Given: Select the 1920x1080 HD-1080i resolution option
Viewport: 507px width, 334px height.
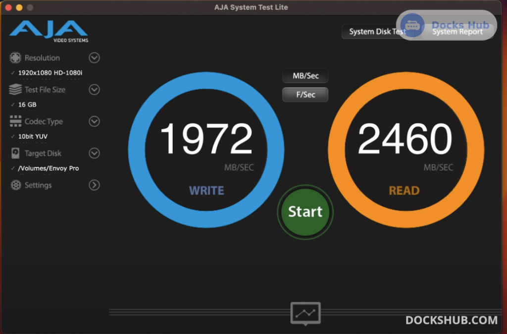Looking at the screenshot, I should (50, 73).
